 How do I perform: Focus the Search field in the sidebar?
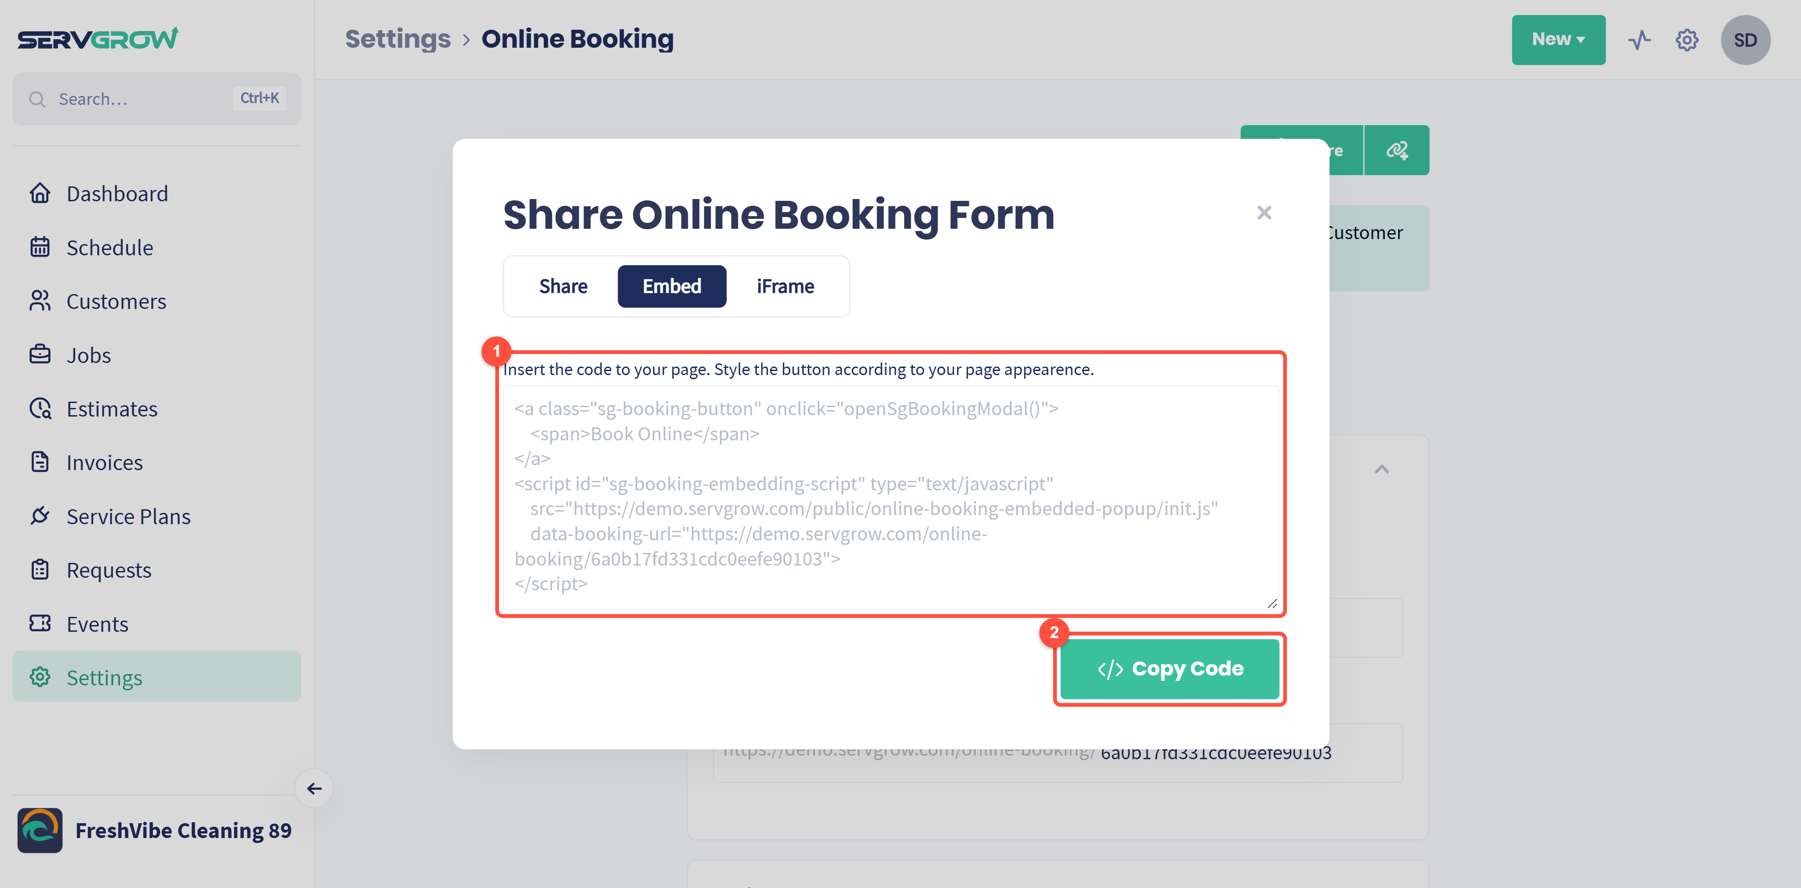click(x=157, y=99)
